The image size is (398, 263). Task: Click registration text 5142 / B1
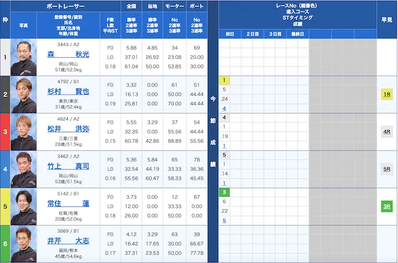[68, 194]
